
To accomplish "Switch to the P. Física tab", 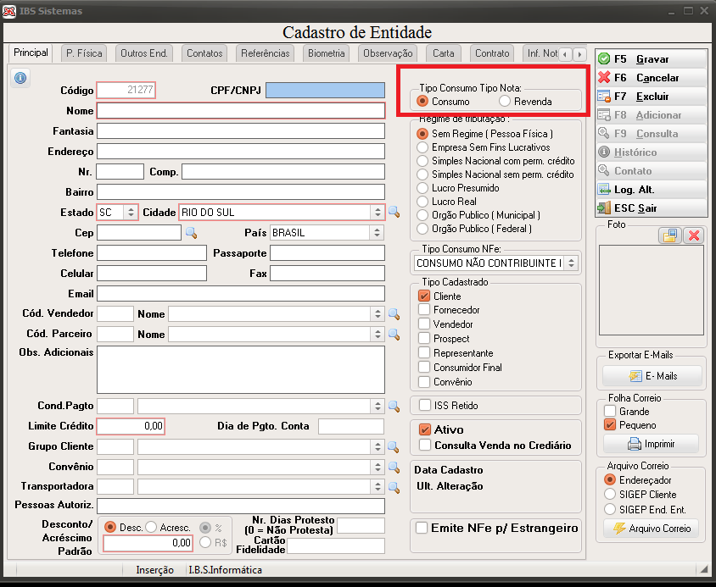I will (x=84, y=53).
